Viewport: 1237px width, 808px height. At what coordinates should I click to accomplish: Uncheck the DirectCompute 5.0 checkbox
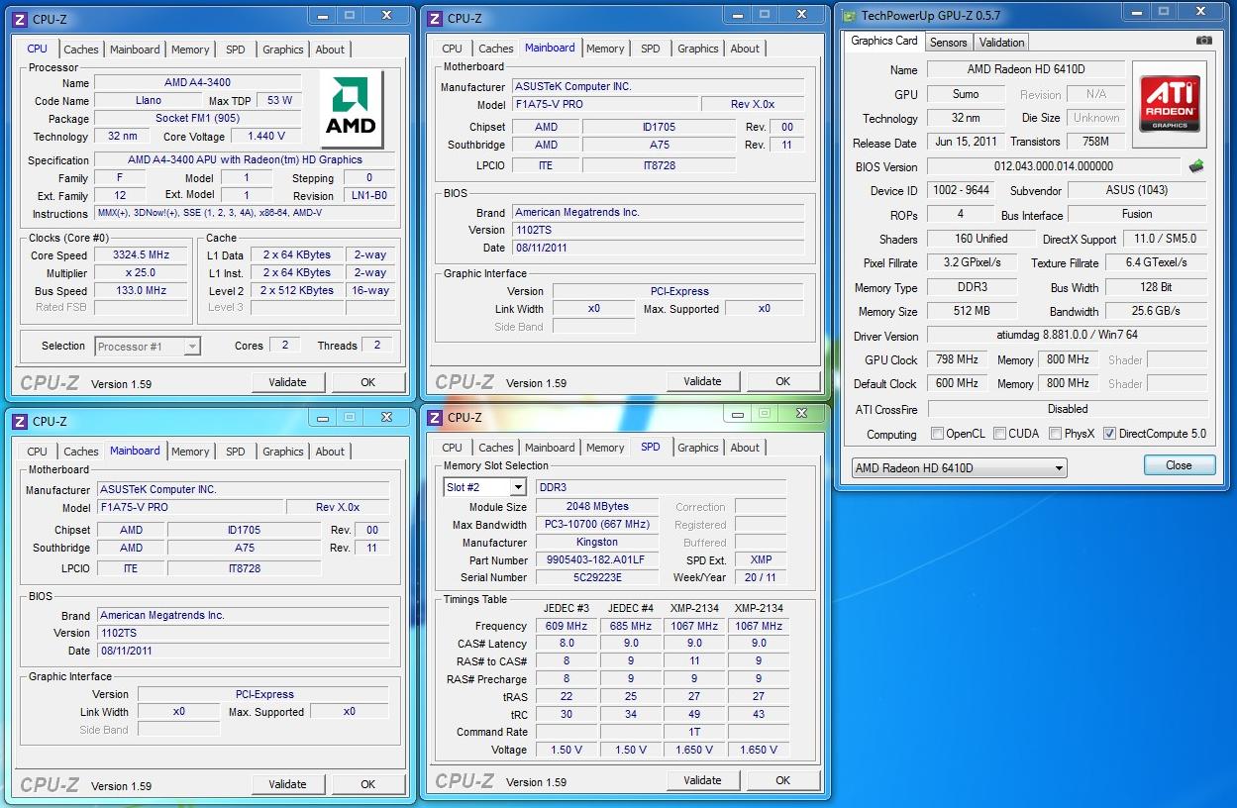[x=1109, y=434]
